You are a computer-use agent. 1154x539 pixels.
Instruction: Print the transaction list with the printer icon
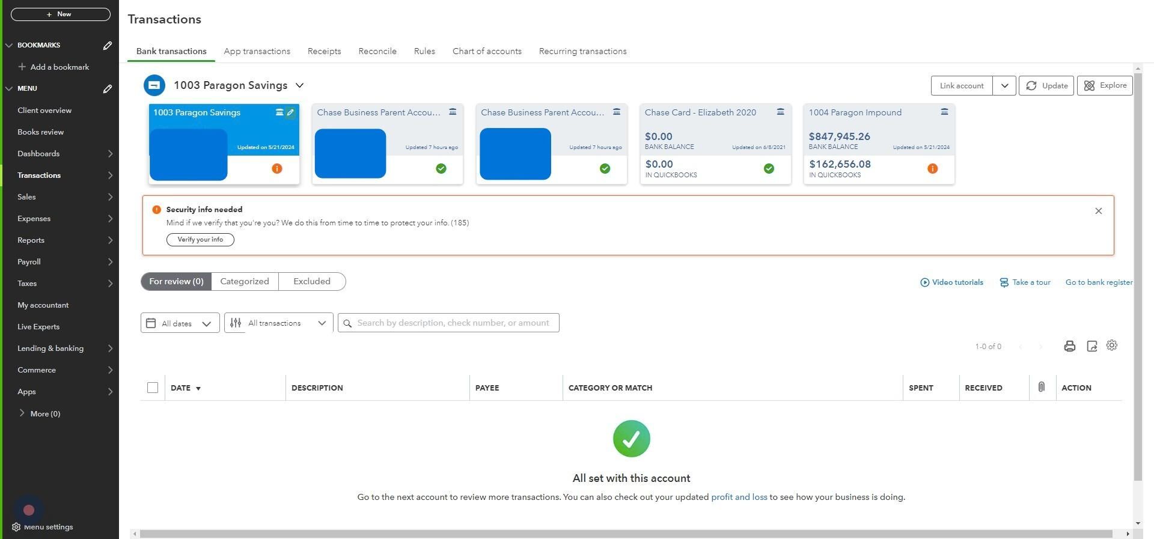pyautogui.click(x=1069, y=346)
